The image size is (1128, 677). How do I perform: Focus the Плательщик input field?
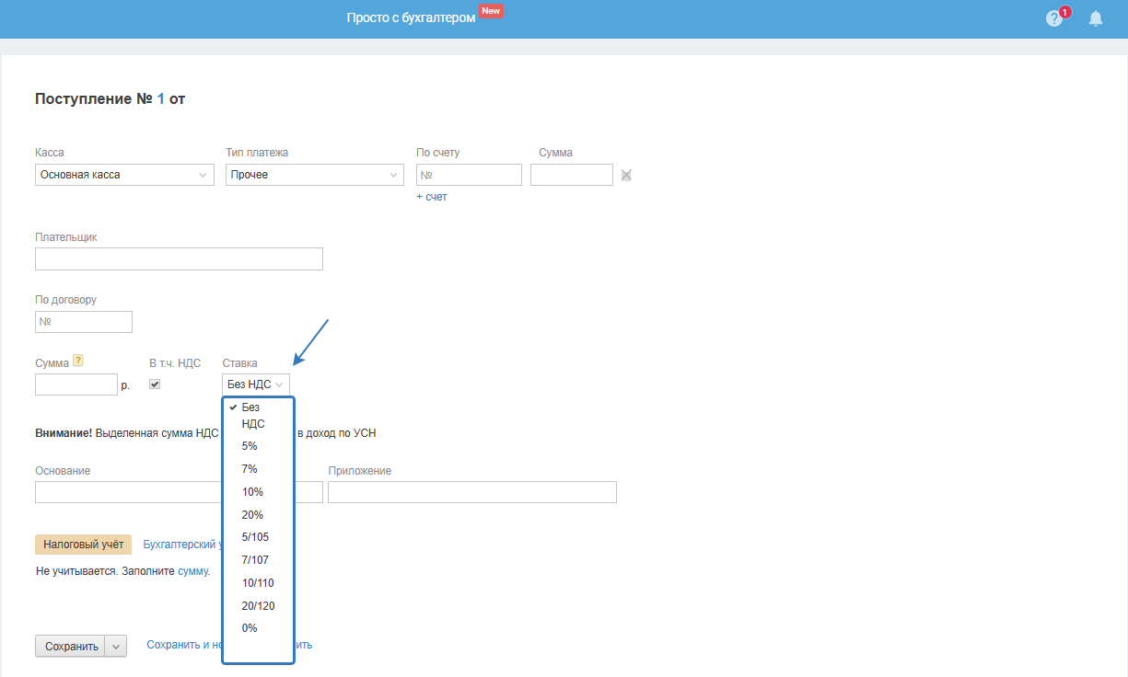[x=179, y=258]
